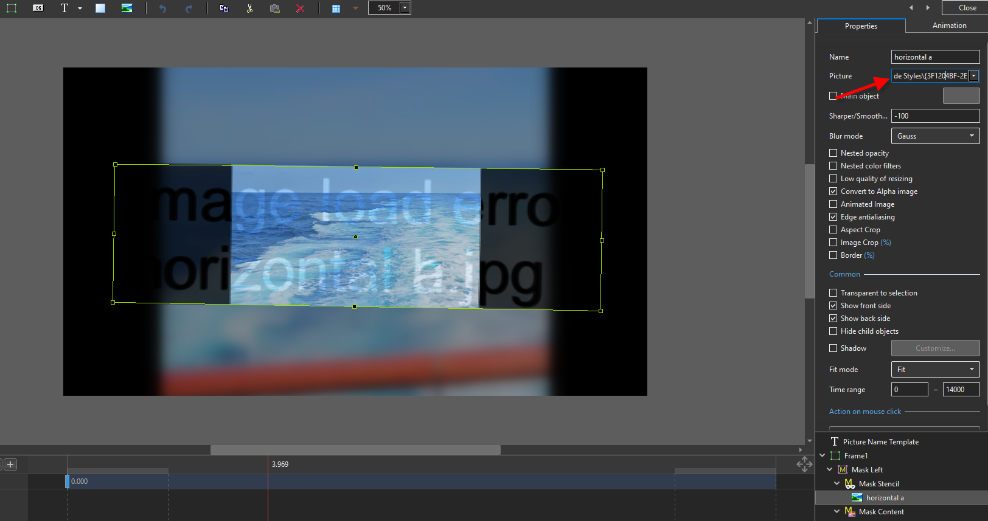Uncheck Convert to Alpha image
The height and width of the screenshot is (521, 988).
point(833,191)
